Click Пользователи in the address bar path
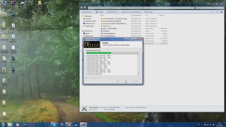 124,8
